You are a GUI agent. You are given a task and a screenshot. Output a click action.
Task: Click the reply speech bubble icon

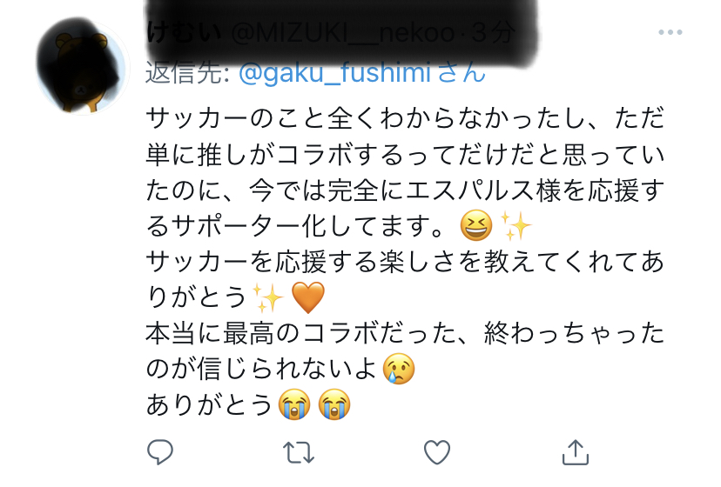pyautogui.click(x=159, y=451)
